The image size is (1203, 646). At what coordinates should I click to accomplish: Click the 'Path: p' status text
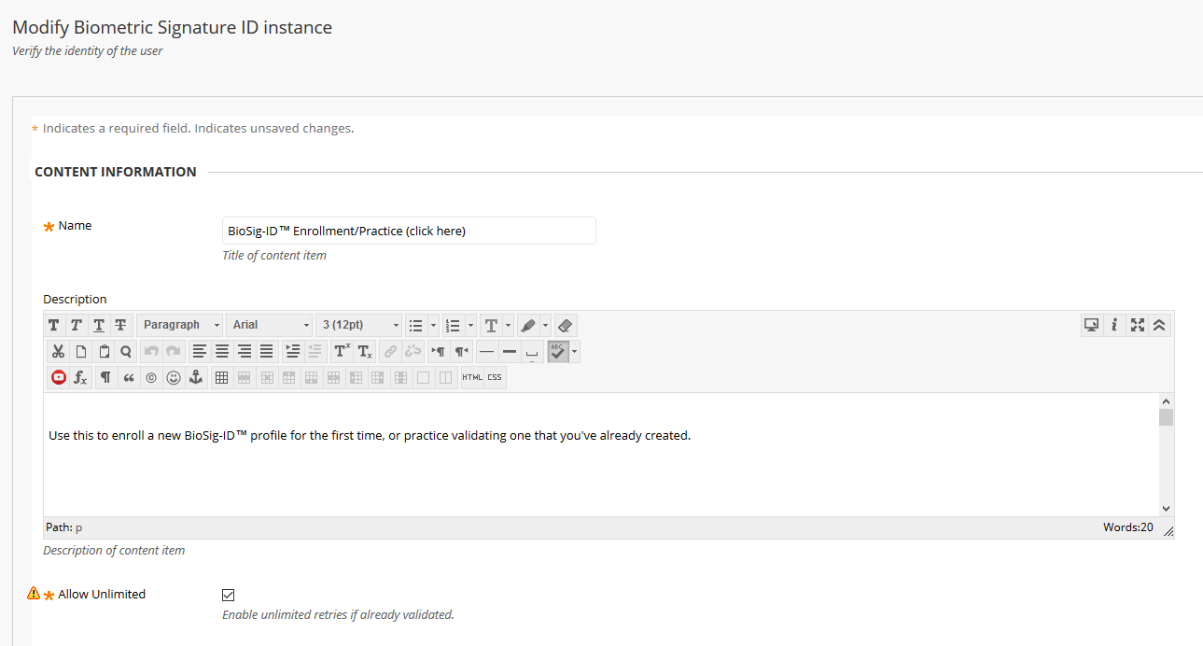64,527
